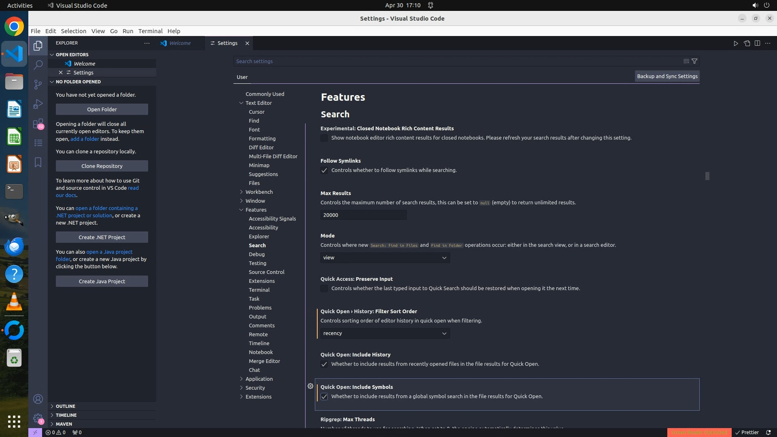The image size is (777, 437).
Task: Disable the Follow Symlinks checkbox
Action: pos(324,170)
